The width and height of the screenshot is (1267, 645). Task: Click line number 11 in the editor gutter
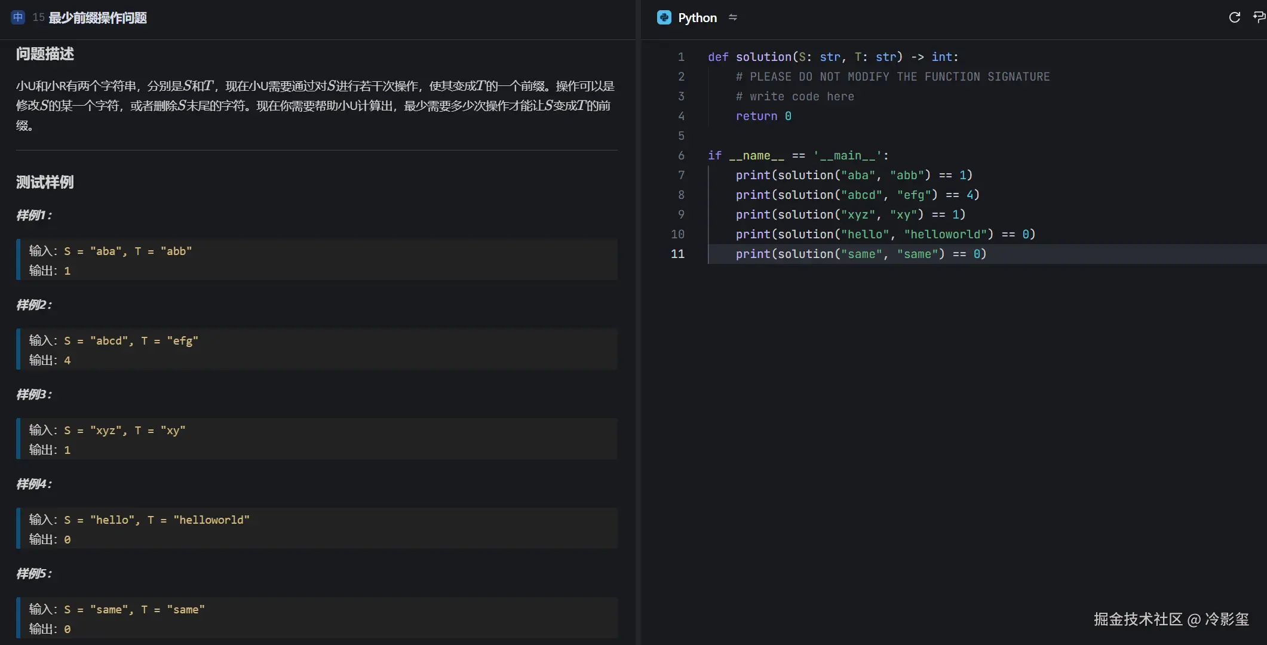677,254
